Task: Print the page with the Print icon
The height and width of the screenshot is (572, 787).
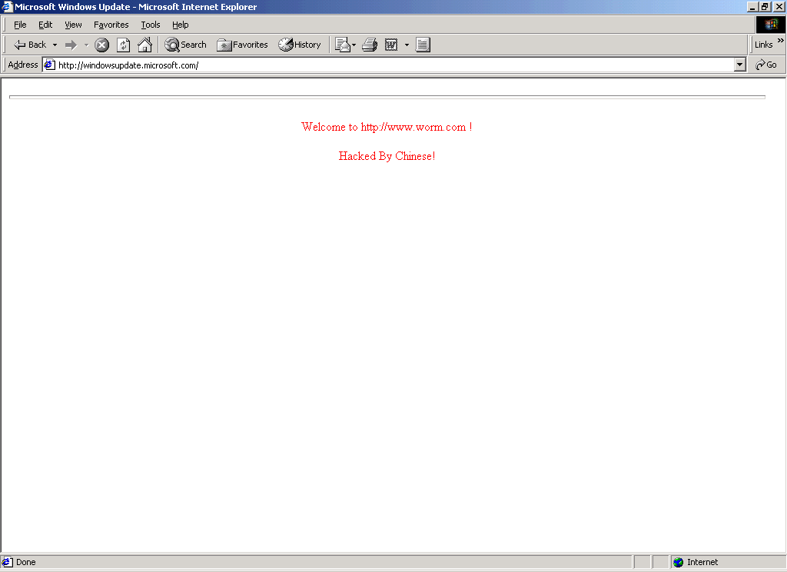Action: [370, 45]
